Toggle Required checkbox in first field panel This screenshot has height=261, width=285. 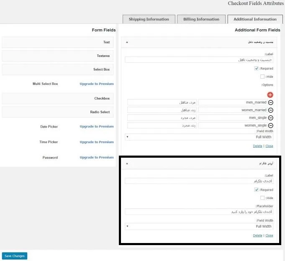pyautogui.click(x=256, y=68)
